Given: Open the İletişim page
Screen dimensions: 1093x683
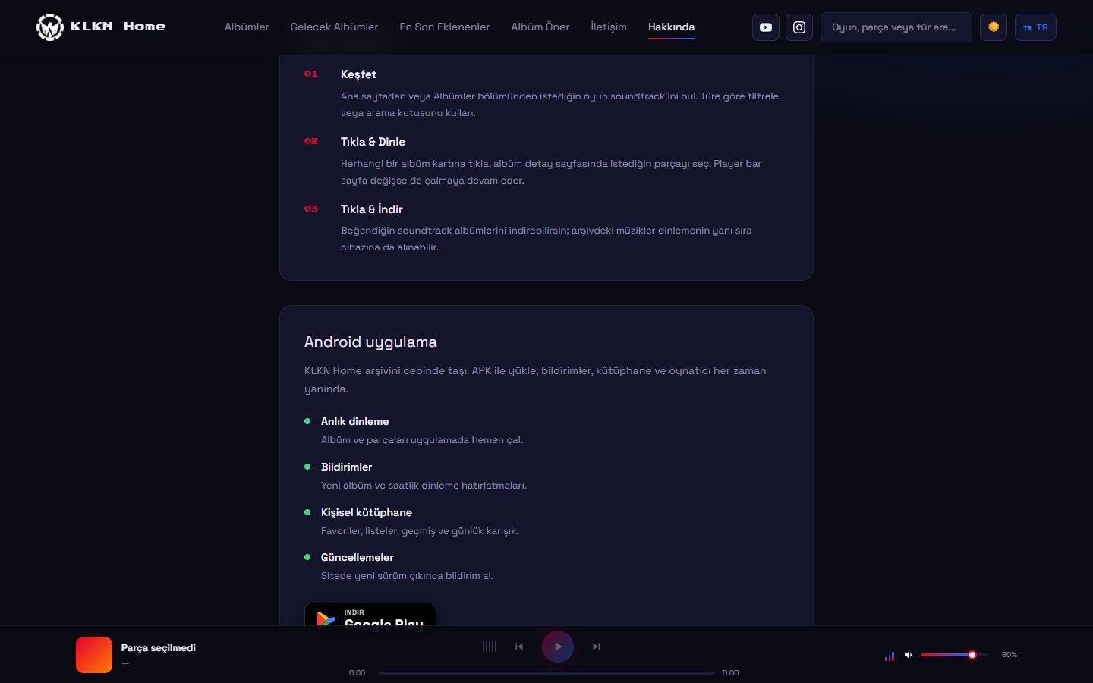Looking at the screenshot, I should (x=609, y=27).
